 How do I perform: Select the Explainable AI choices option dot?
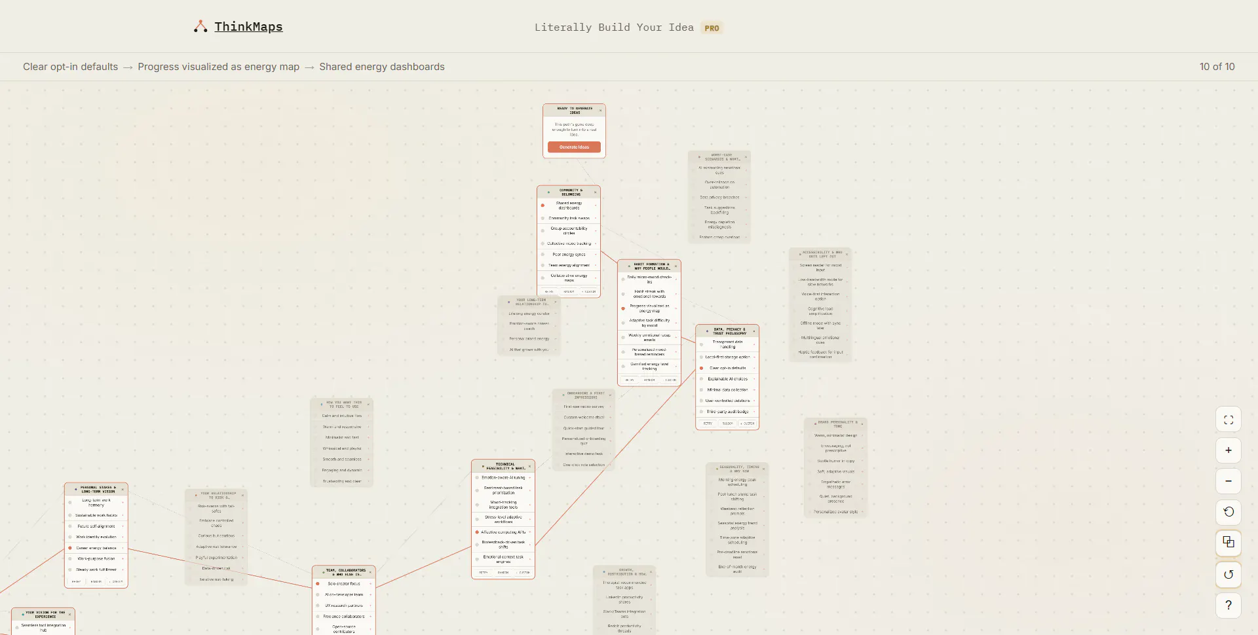(x=701, y=379)
